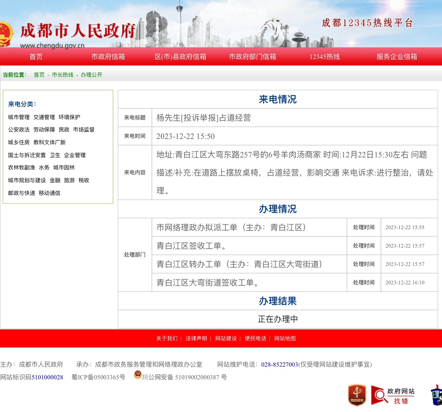Click the 市长热线 breadcrumb link
The image size is (442, 412).
(x=62, y=75)
